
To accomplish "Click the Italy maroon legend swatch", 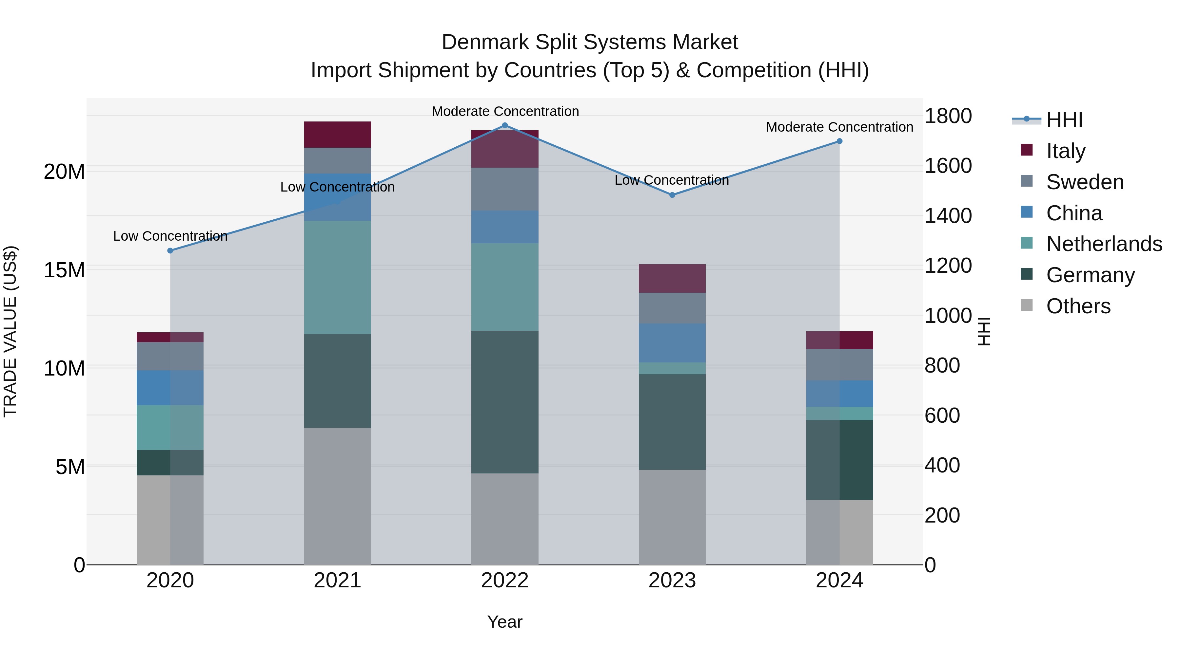I will [1027, 150].
